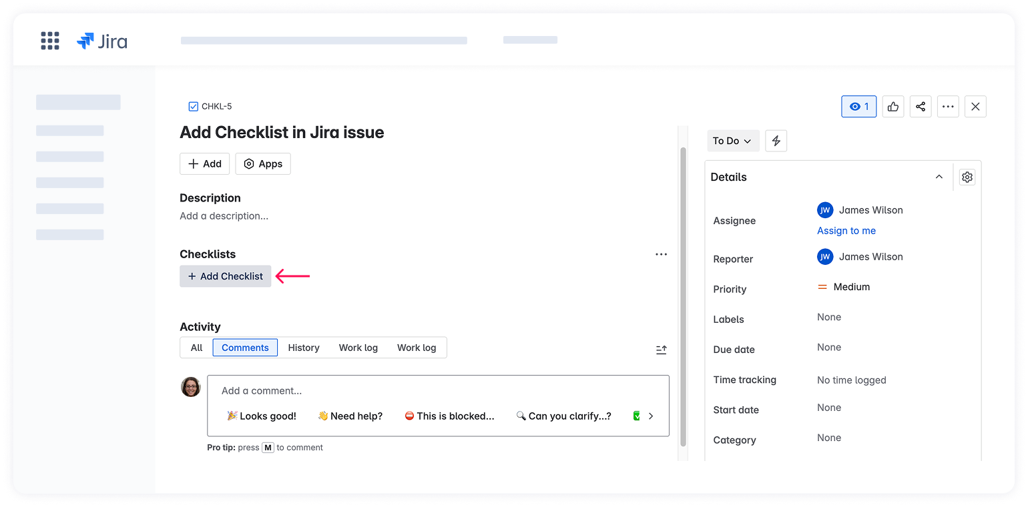
Task: Click the Add Checklist button
Action: click(226, 276)
